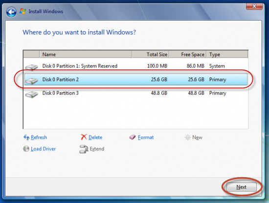Create a New partition
Image resolution: width=269 pixels, height=203 pixels.
[x=197, y=137]
